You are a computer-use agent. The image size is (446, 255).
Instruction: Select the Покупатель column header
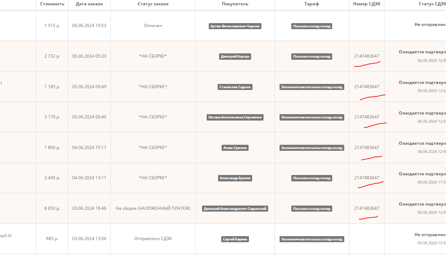[x=235, y=4]
